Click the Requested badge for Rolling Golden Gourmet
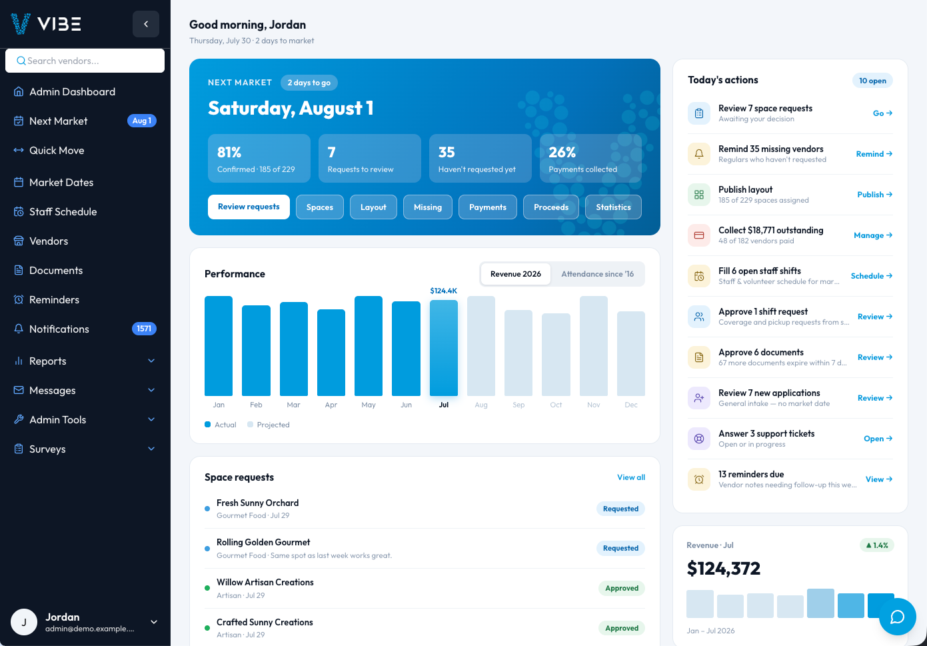Screen dimensions: 927x646 [620, 548]
